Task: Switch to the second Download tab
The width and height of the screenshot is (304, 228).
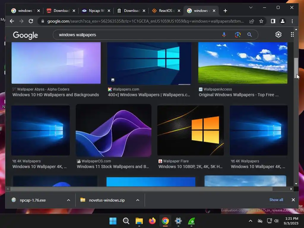Action: pyautogui.click(x=131, y=11)
